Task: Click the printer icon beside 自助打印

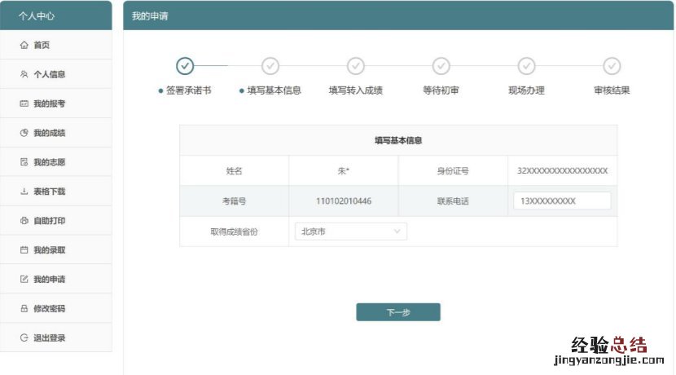Action: pyautogui.click(x=24, y=221)
